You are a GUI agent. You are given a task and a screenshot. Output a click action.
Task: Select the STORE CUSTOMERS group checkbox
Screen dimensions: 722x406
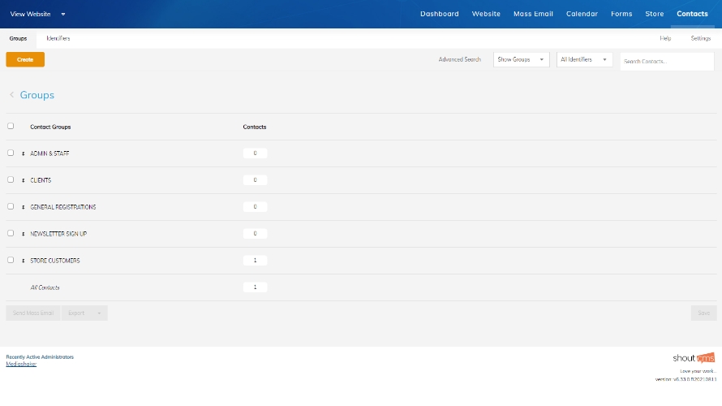[x=11, y=260]
